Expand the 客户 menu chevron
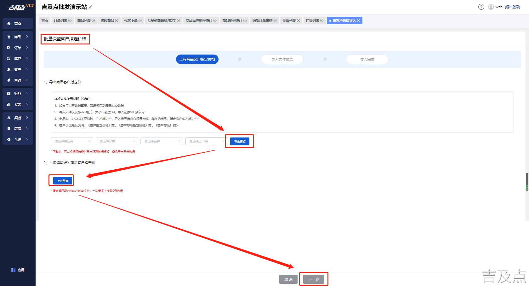The width and height of the screenshot is (529, 286). click(27, 69)
